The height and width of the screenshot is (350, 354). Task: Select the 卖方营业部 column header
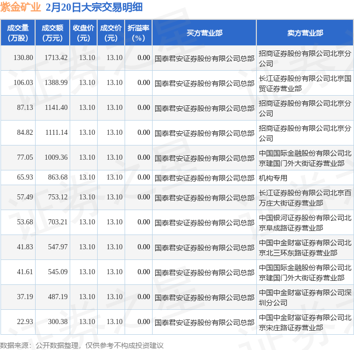(x=305, y=33)
